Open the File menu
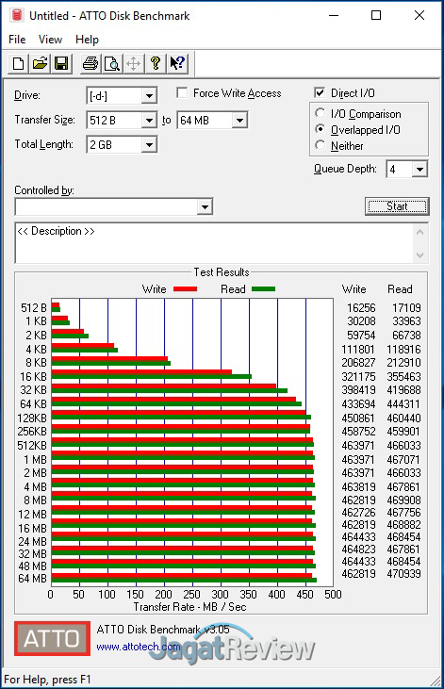Screen dimensions: 444x689 click(17, 40)
